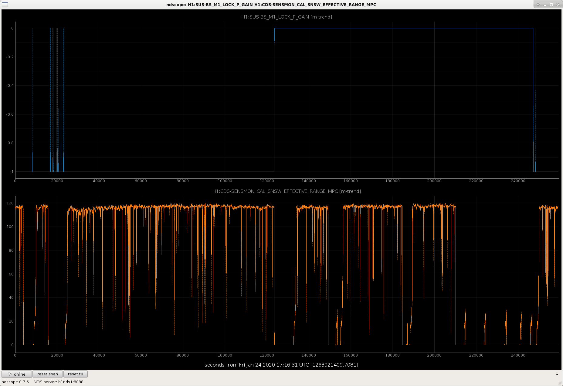Click the time axis label 'seconds from Fri Jan 24 2020'
The image size is (563, 386).
281,365
